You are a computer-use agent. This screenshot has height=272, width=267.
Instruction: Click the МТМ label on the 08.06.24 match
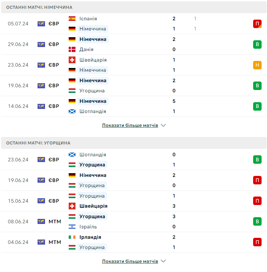(x=55, y=222)
